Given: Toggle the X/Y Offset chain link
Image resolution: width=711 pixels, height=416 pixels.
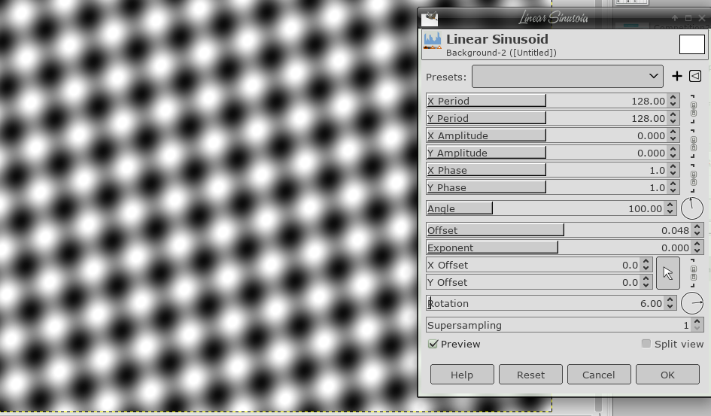Looking at the screenshot, I should click(693, 273).
